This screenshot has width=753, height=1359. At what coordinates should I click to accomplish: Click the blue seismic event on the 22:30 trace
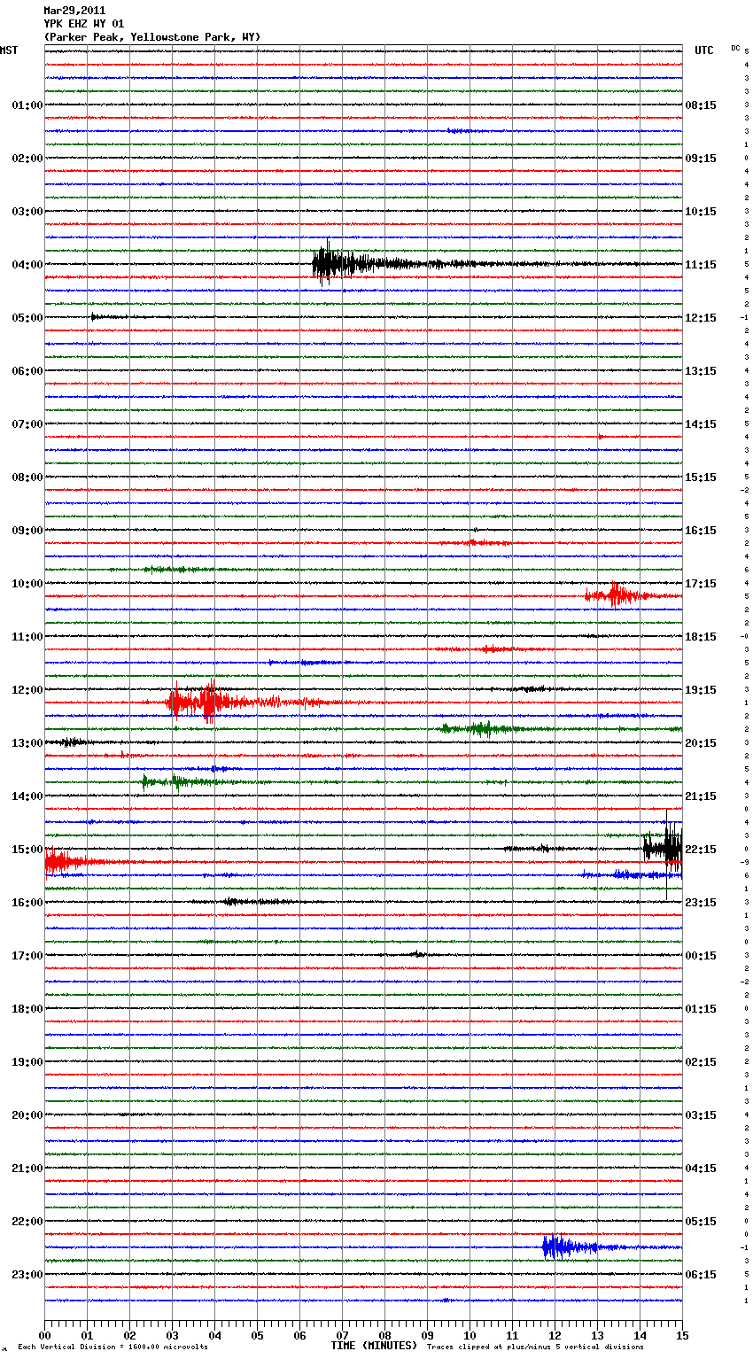[x=560, y=1247]
